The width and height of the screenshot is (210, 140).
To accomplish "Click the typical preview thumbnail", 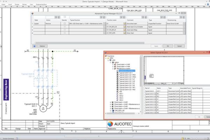I will pyautogui.click(x=164, y=70).
